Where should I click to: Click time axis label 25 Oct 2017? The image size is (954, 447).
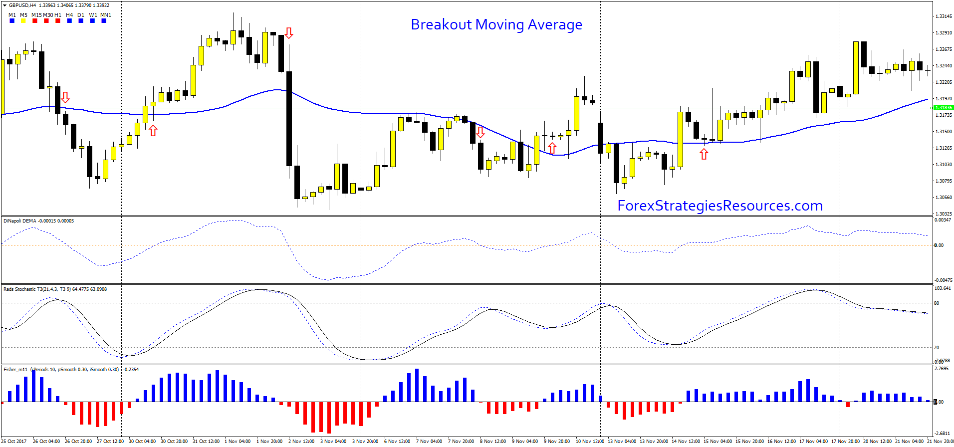pos(14,442)
